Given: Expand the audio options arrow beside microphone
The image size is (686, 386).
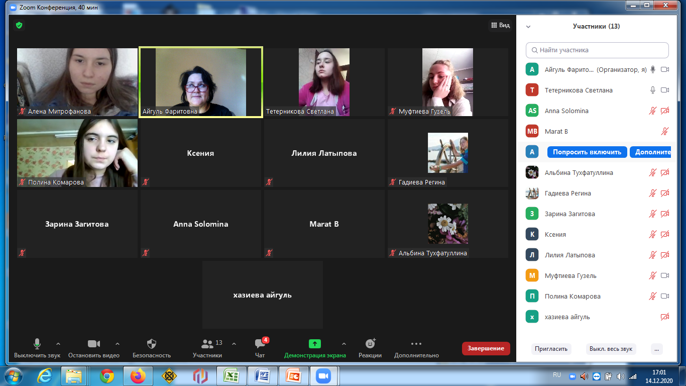Looking at the screenshot, I should point(58,344).
